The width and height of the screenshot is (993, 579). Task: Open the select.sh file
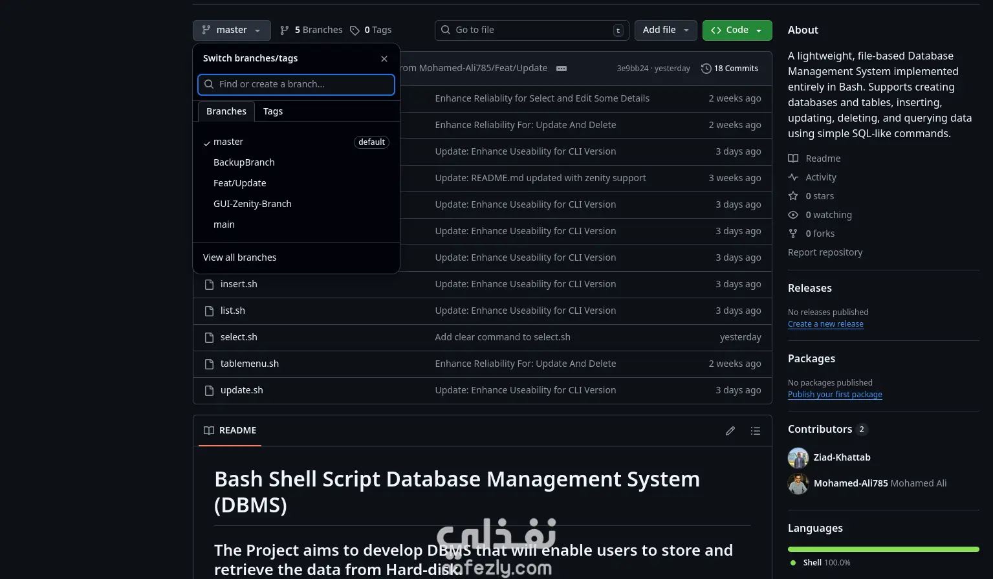pos(239,337)
